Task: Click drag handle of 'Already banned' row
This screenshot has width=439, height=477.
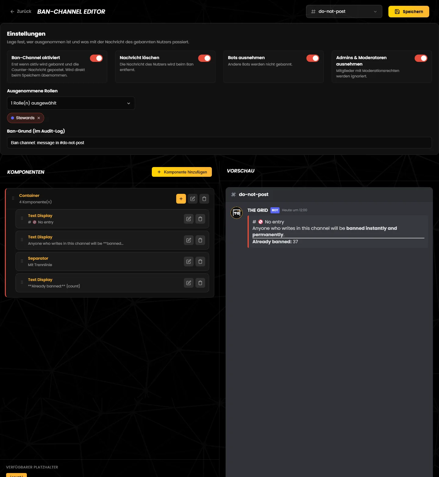Action: click(22, 283)
